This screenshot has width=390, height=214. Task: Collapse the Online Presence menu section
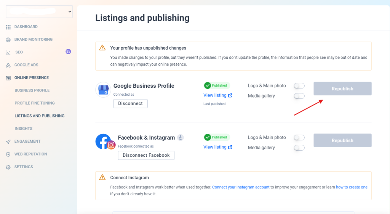tap(31, 78)
